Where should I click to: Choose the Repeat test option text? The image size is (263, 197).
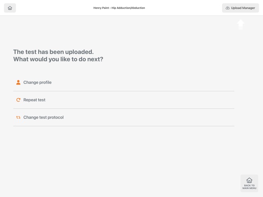pos(34,100)
